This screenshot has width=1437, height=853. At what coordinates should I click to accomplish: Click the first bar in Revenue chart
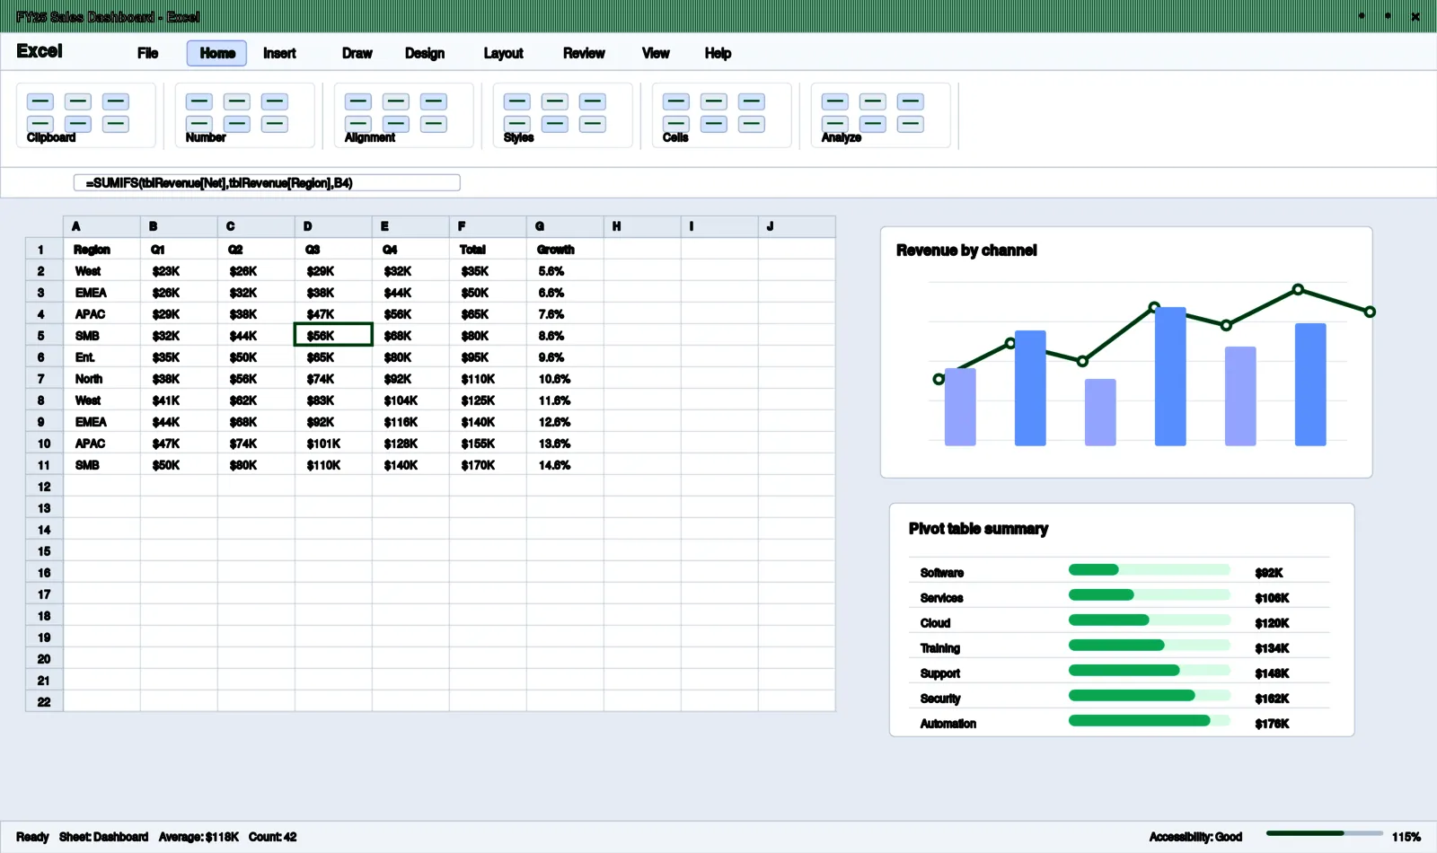coord(960,407)
